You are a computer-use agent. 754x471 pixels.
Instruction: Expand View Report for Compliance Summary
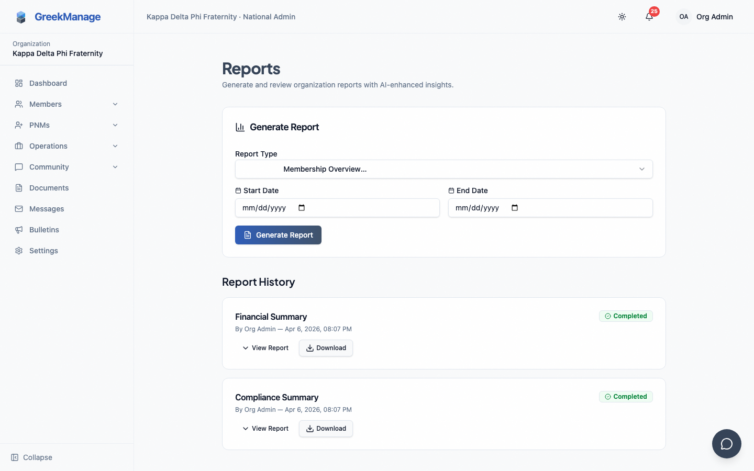(x=265, y=429)
